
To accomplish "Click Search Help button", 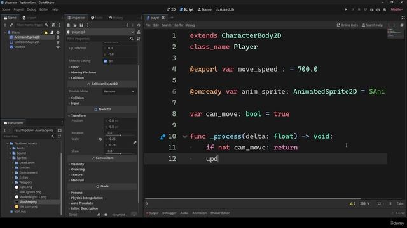I will pyautogui.click(x=372, y=25).
